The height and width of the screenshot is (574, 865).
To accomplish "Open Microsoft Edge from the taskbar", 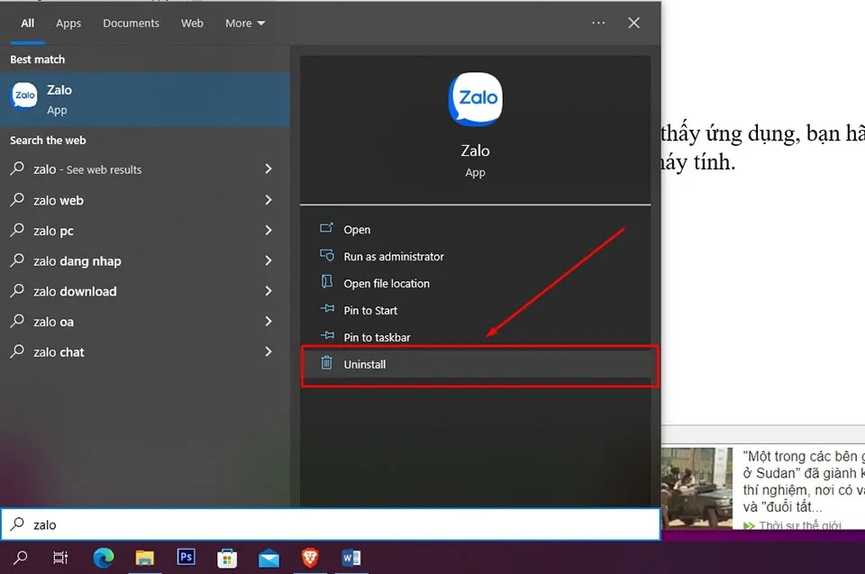I will pyautogui.click(x=103, y=558).
